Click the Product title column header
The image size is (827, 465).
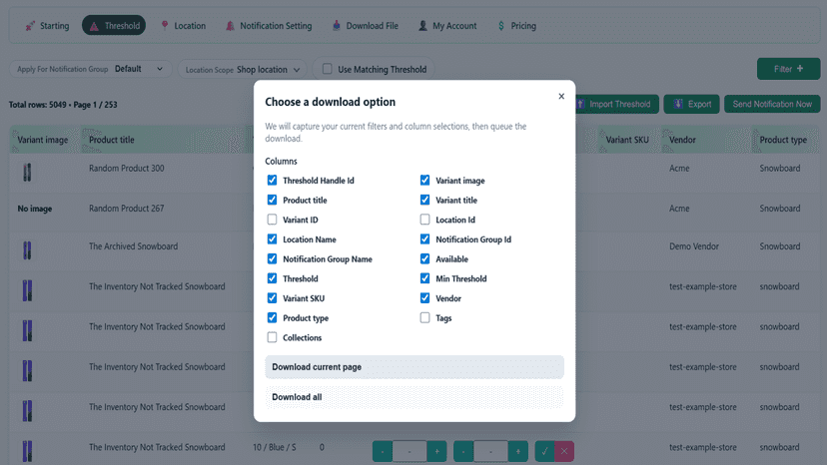[111, 140]
